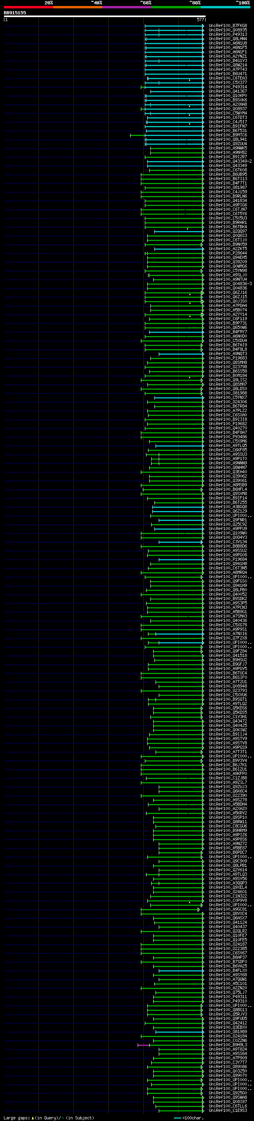Select label UniRef100_B4FLX0
The width and height of the screenshot is (254, 1121).
(228, 970)
